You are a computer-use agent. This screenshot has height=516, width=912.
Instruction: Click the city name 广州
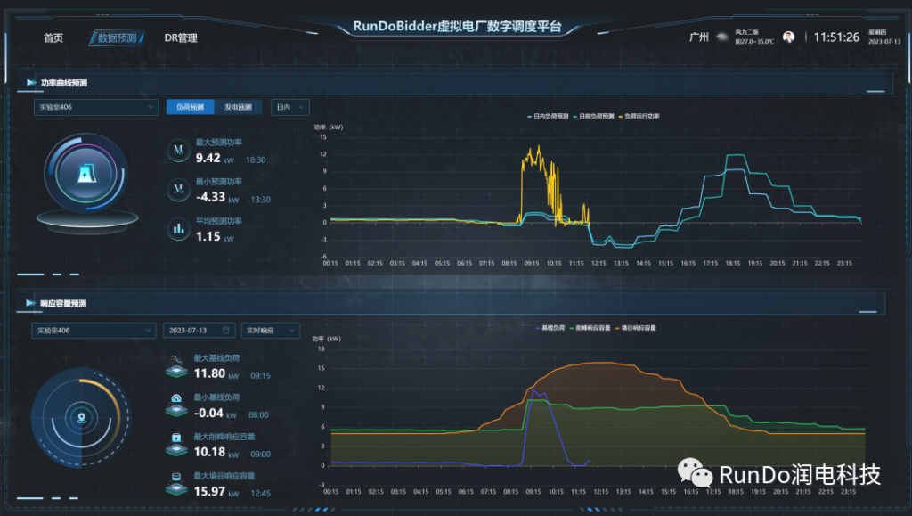[x=699, y=37]
